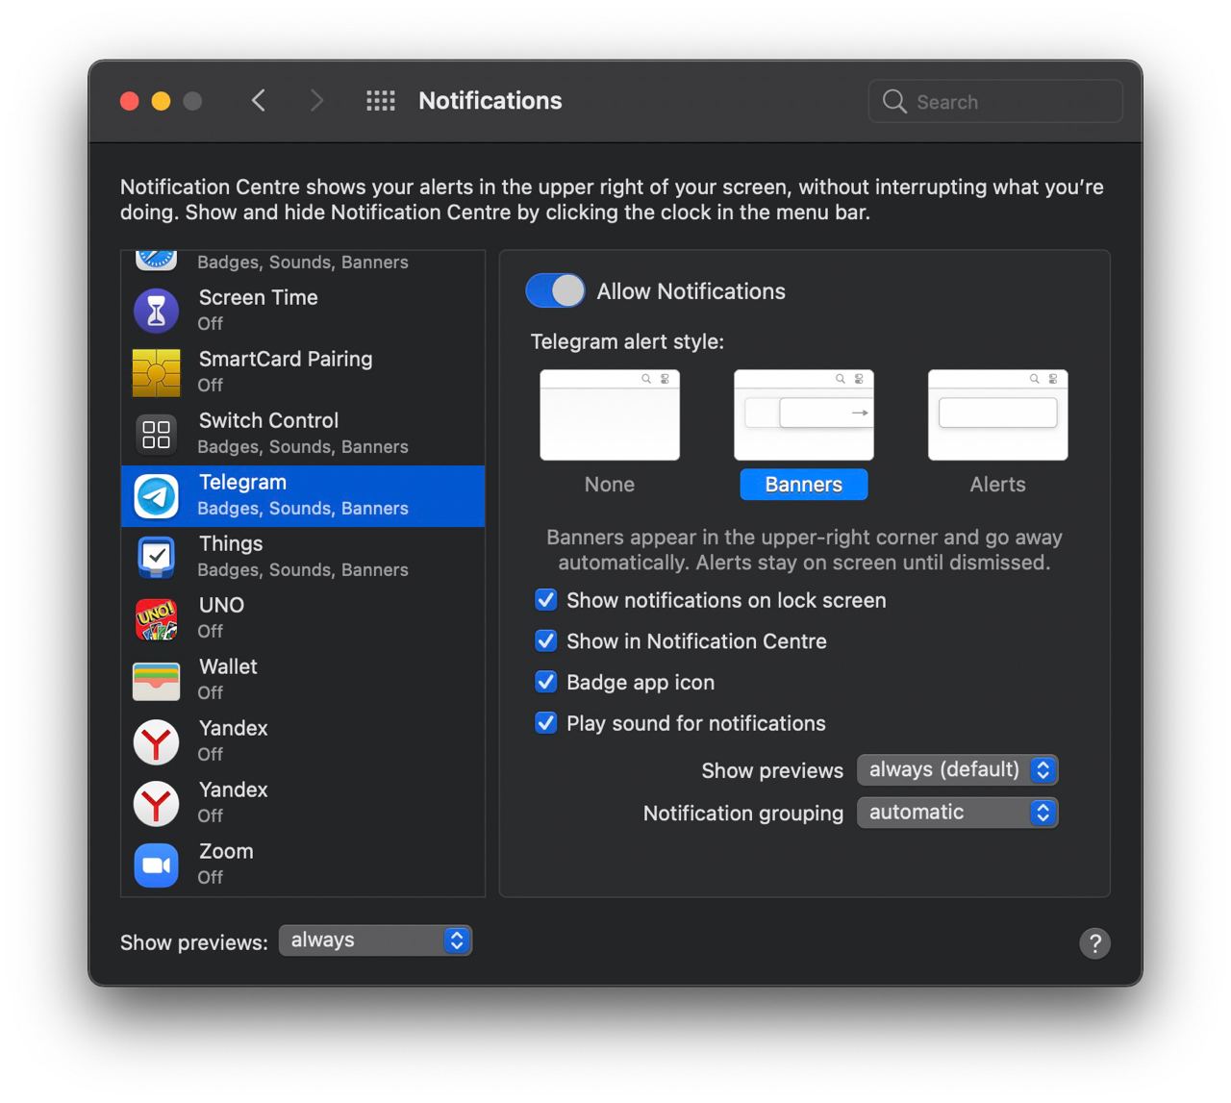Viewport: 1231px width, 1103px height.
Task: Open the bottom Show previews always dropdown
Action: (x=375, y=940)
